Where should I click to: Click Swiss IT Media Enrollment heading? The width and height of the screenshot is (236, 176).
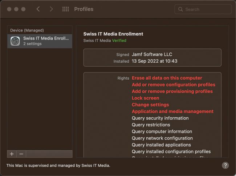pos(113,34)
